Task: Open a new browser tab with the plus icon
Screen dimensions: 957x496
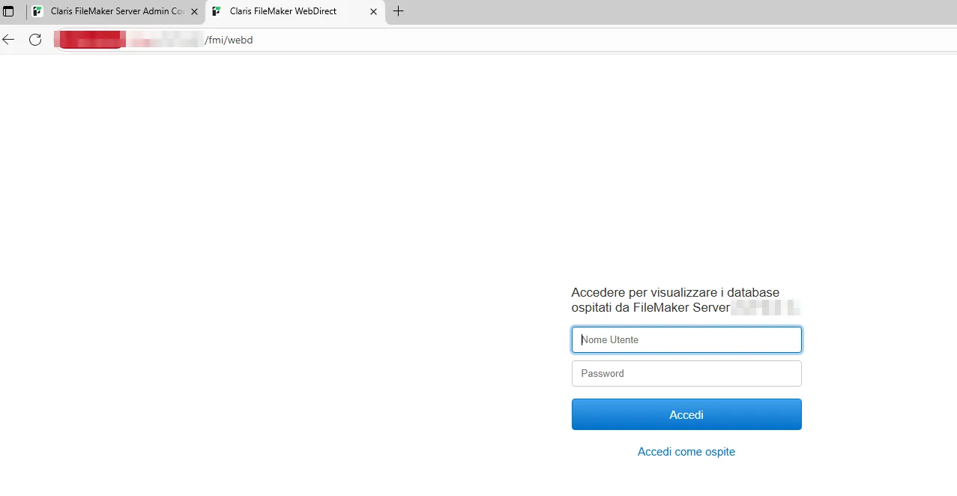Action: 398,11
